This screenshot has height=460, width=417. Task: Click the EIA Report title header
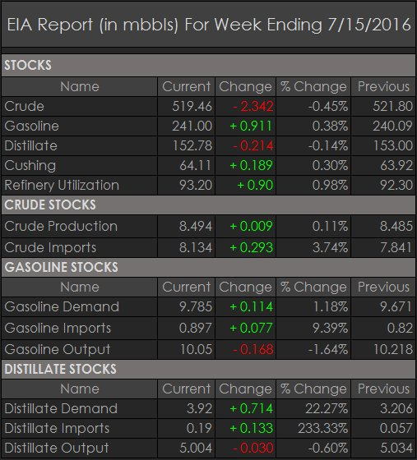point(209,25)
